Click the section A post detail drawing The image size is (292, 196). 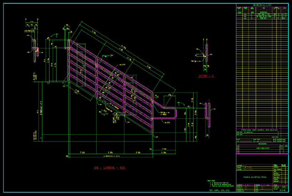(x=207, y=55)
